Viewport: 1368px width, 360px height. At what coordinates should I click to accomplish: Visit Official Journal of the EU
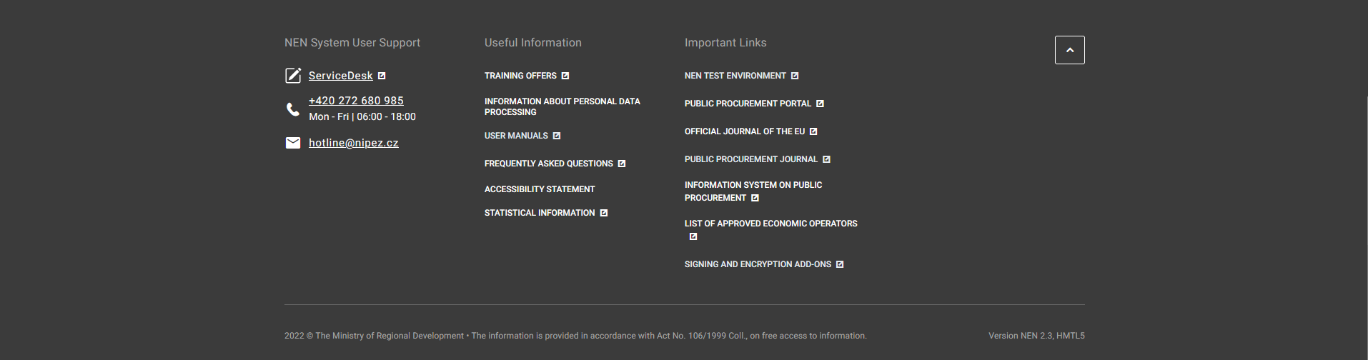coord(744,131)
